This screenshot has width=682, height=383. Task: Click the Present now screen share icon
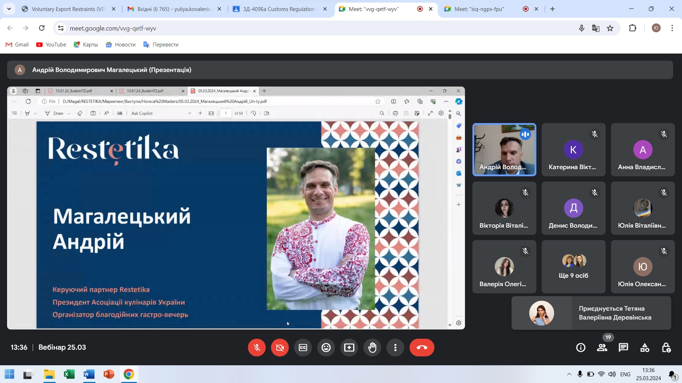[349, 348]
